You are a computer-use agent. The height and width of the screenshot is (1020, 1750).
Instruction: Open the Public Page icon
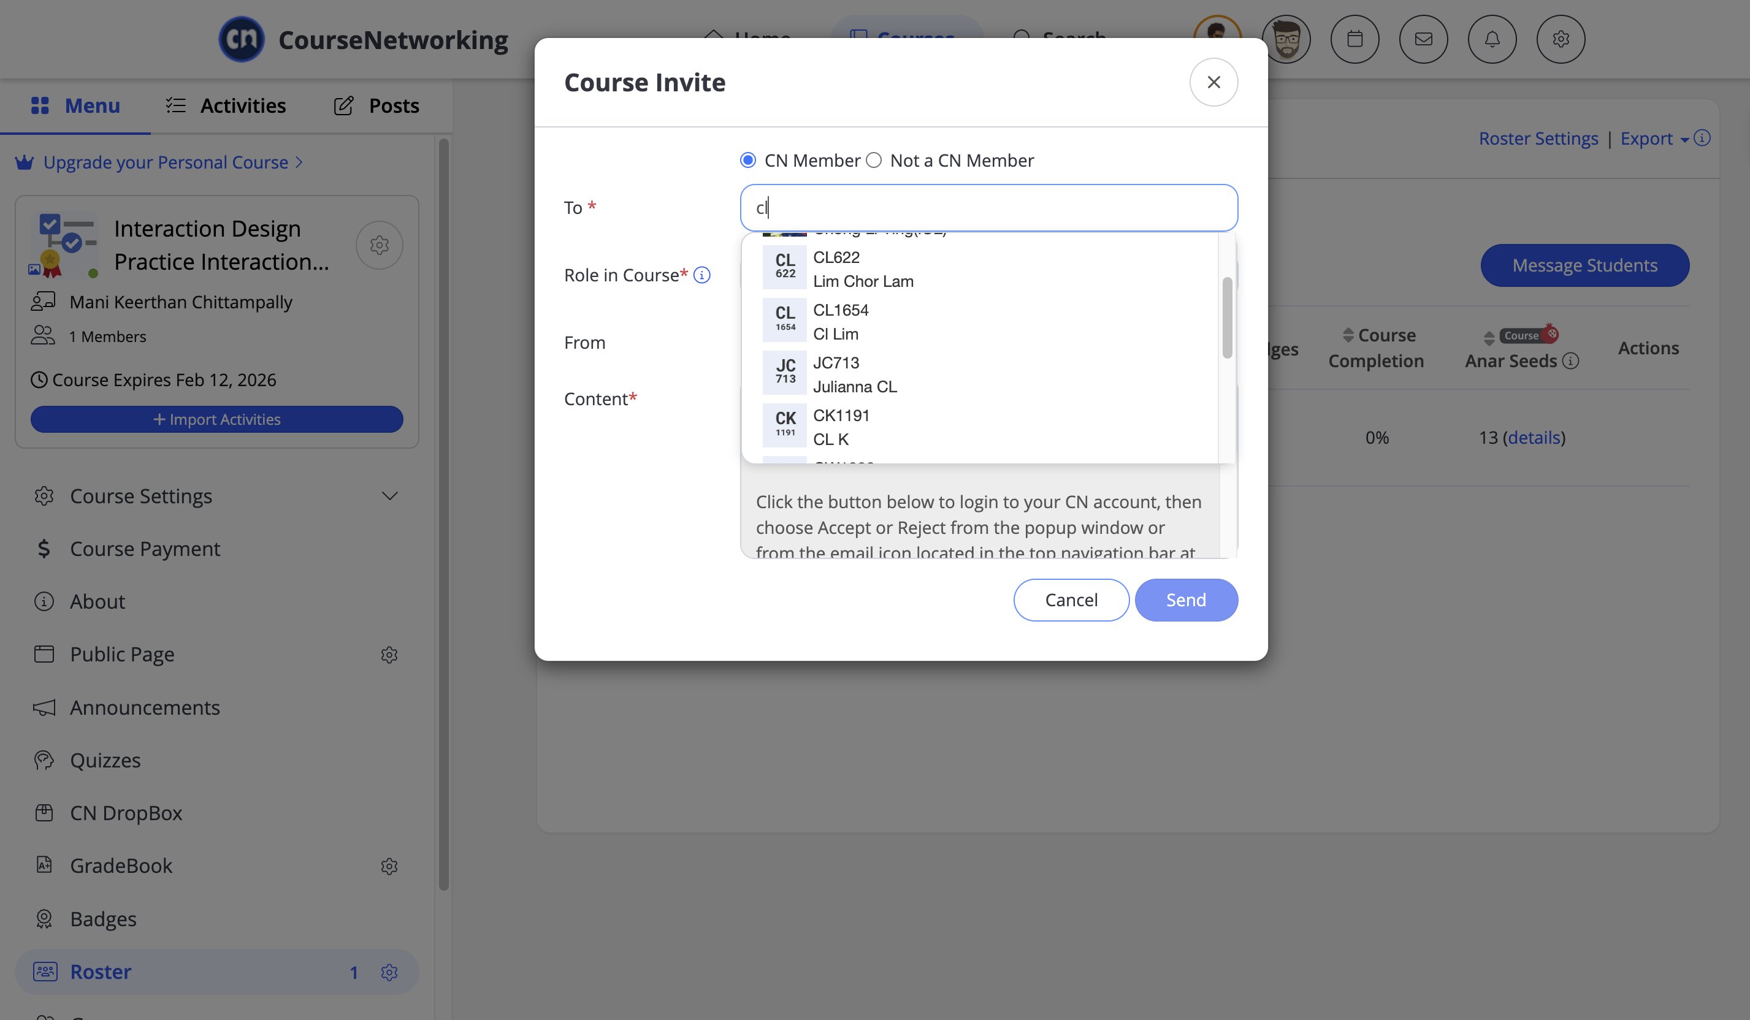44,654
